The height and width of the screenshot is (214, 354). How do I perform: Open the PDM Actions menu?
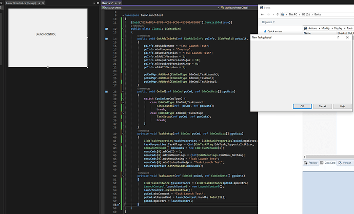click(314, 28)
